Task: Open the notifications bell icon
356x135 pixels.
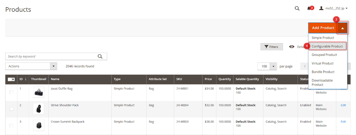Action: (309, 9)
